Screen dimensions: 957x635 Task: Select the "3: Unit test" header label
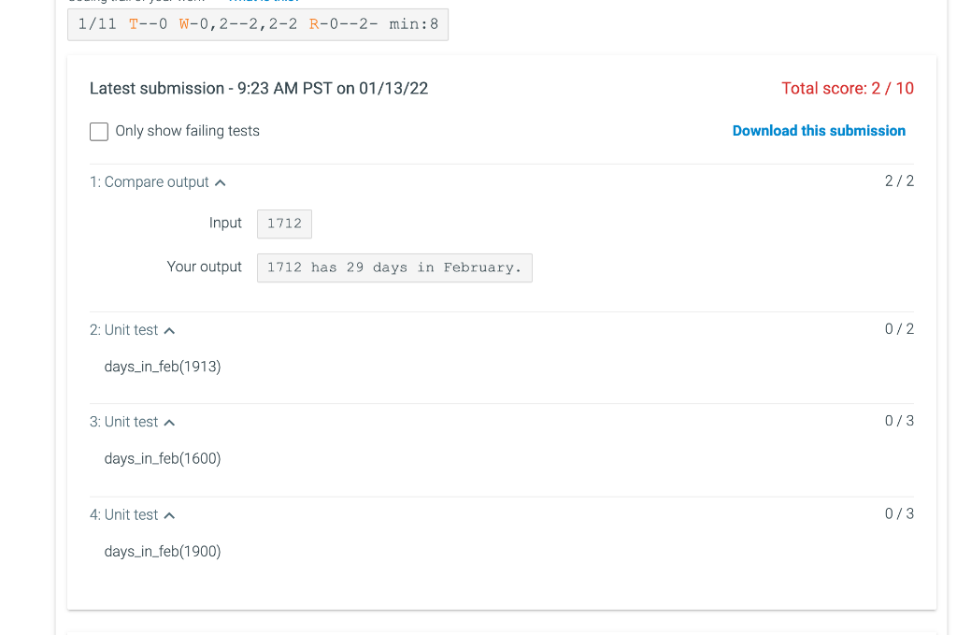(x=125, y=422)
